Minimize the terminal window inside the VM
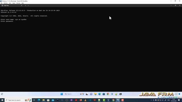The image size is (182, 102). [171, 5]
